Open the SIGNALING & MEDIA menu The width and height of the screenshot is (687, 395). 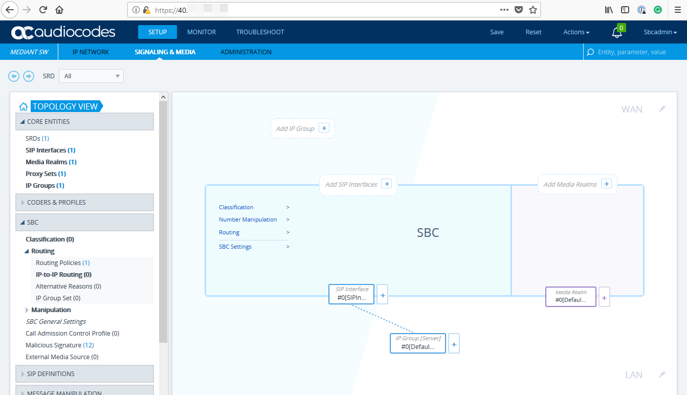coord(165,52)
